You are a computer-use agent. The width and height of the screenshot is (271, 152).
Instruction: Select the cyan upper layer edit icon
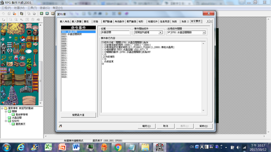pyautogui.click(x=47, y=14)
